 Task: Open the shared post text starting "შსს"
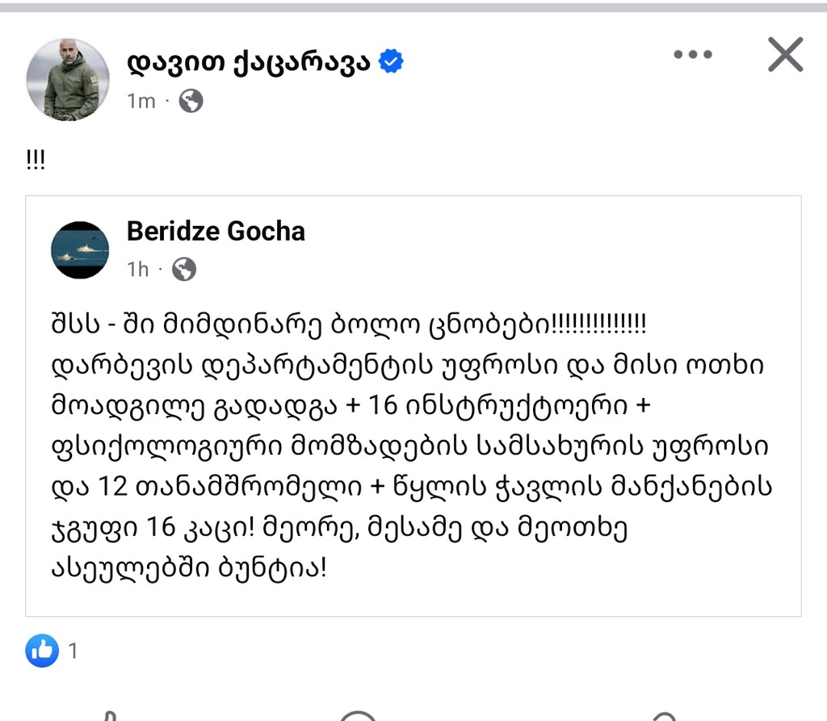pos(347,328)
